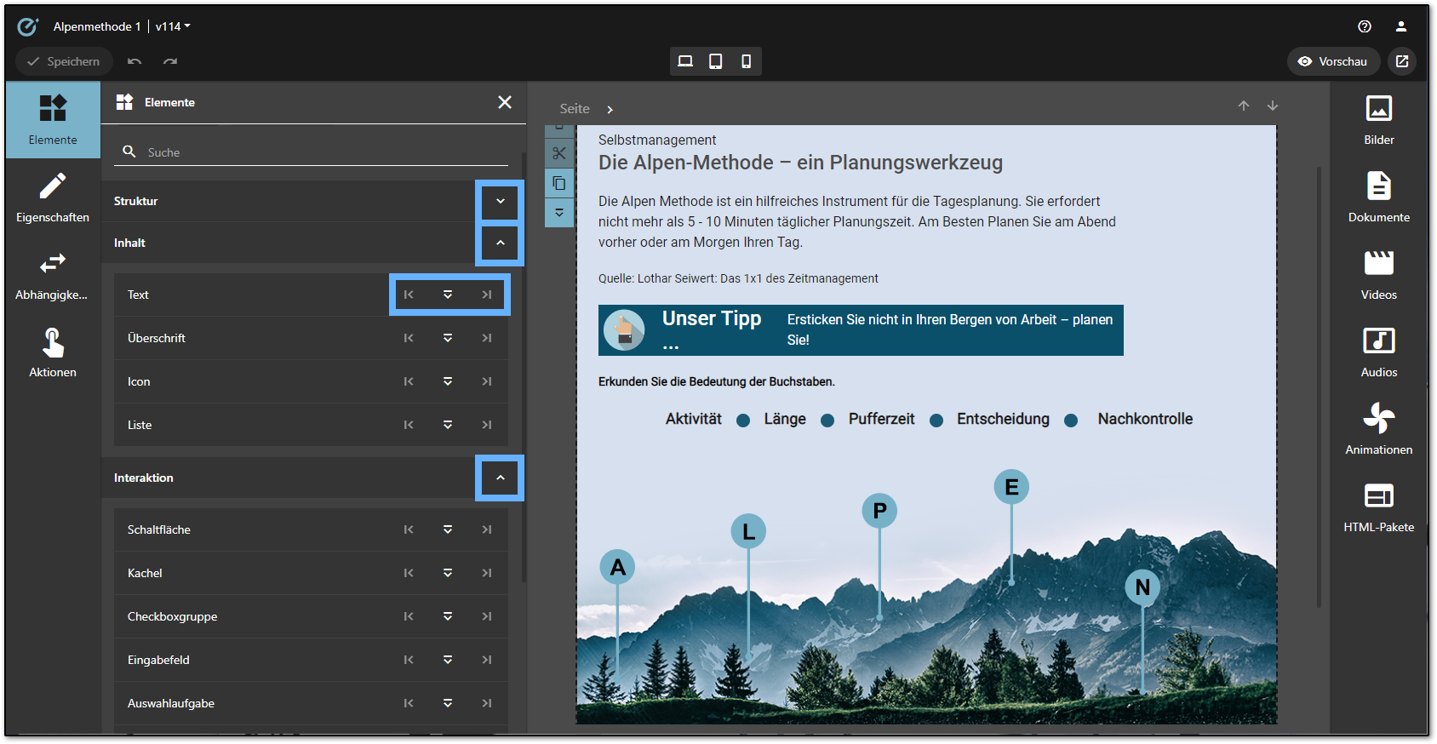Screen dimensions: 1437x744
Task: Close the Elemente panel
Action: pyautogui.click(x=505, y=102)
